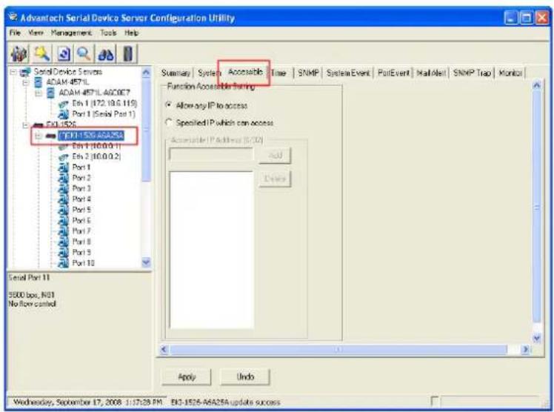Click the icon beside Port 6
The image size is (554, 412).
coord(63,221)
